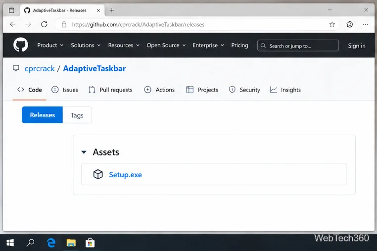The image size is (377, 251).
Task: Launch Edge from the taskbar
Action: click(x=51, y=243)
